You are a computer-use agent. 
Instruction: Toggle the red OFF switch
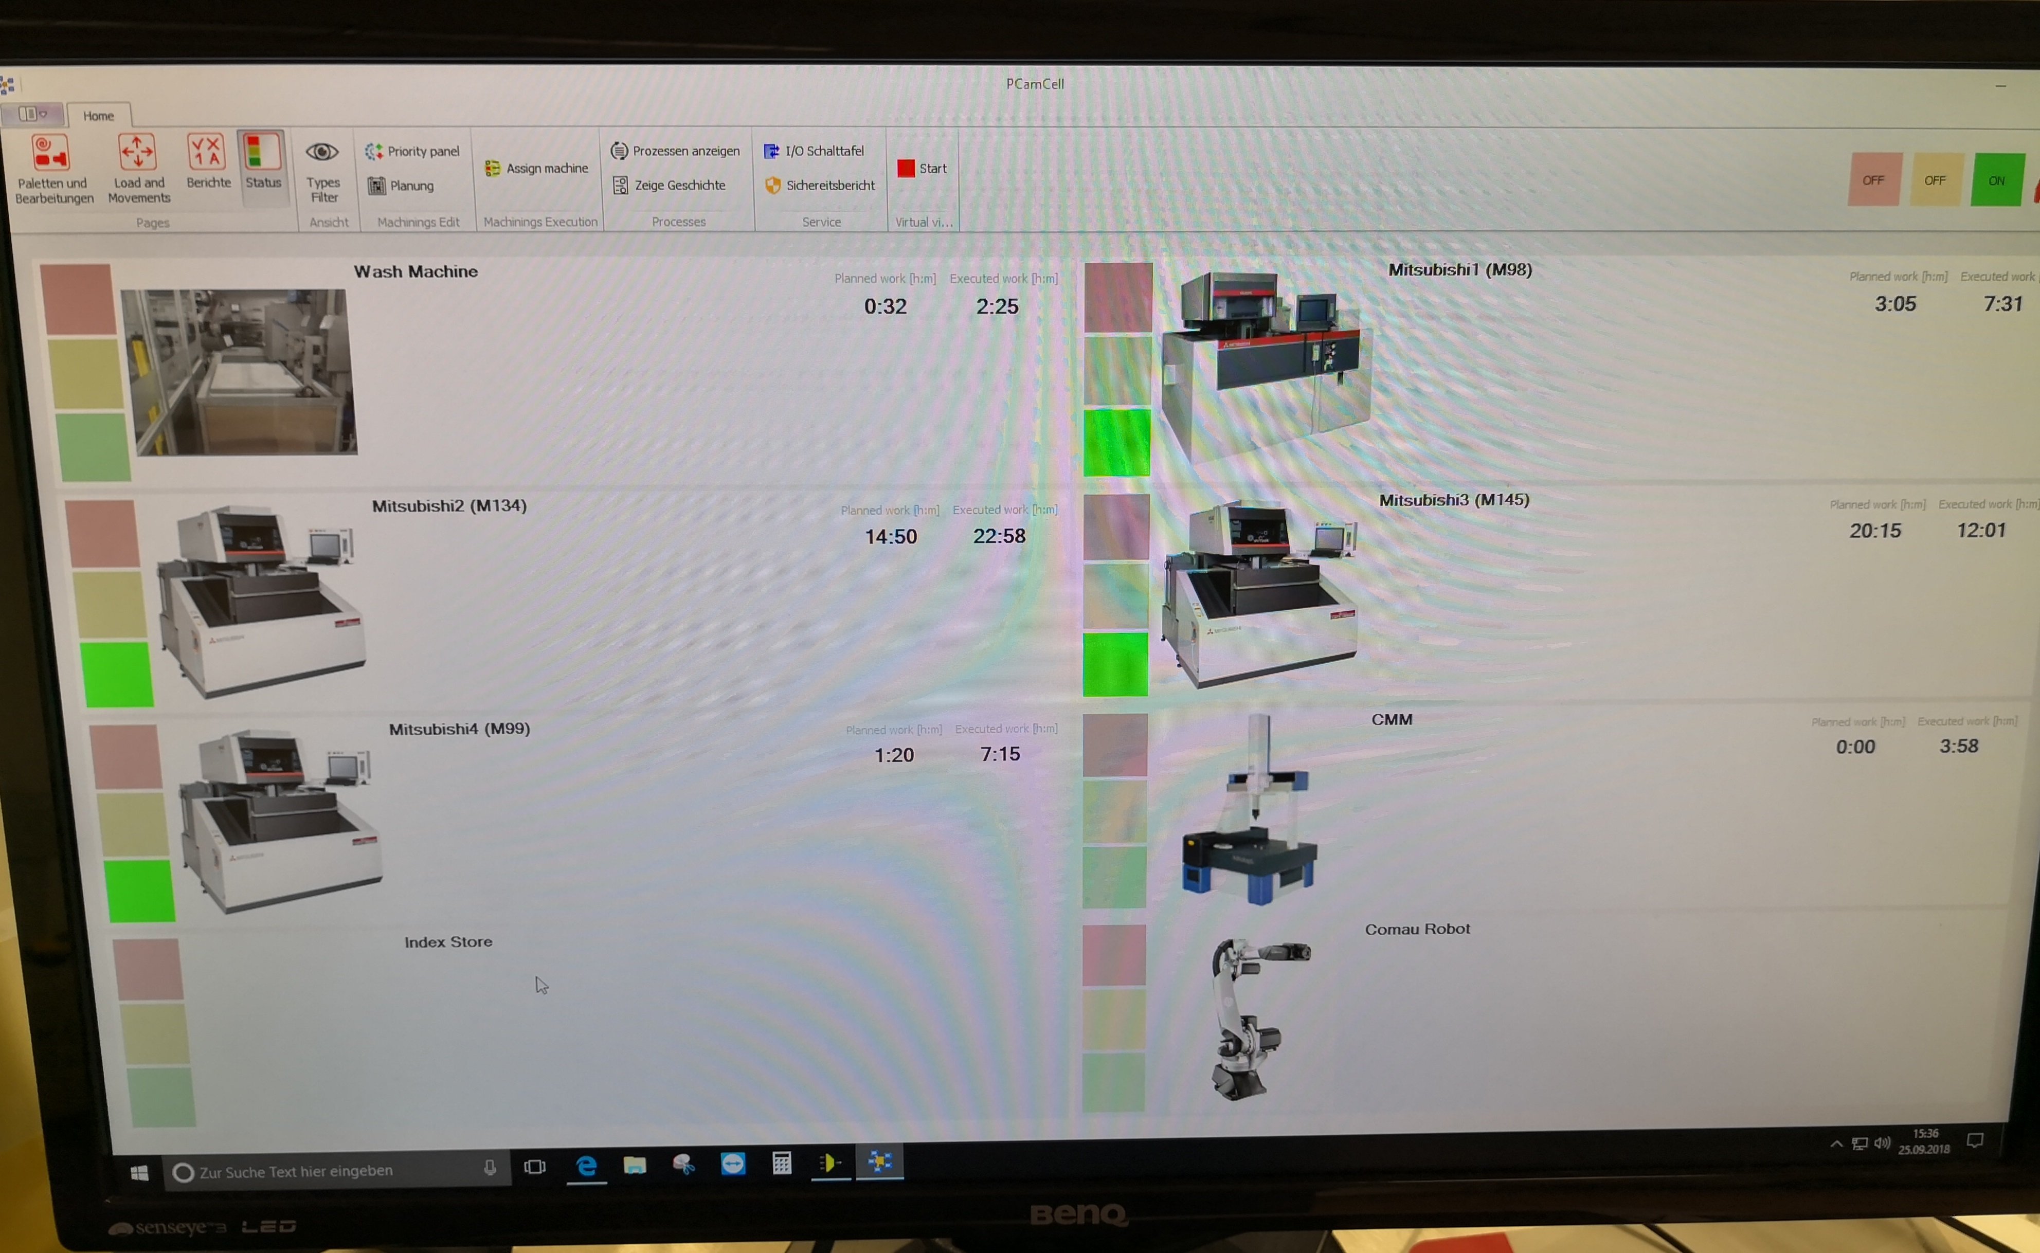coord(1873,179)
